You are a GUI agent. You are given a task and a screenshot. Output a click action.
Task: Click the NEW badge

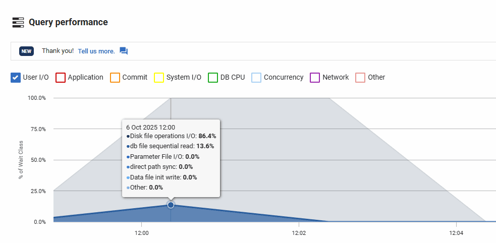[x=27, y=51]
